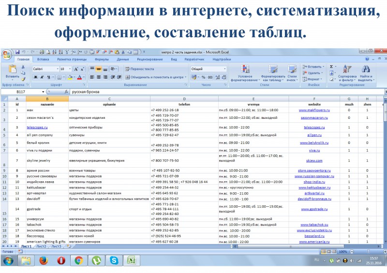This screenshot has width=387, height=273.
Task: Apply percent style number format
Action: pyautogui.click(x=203, y=77)
